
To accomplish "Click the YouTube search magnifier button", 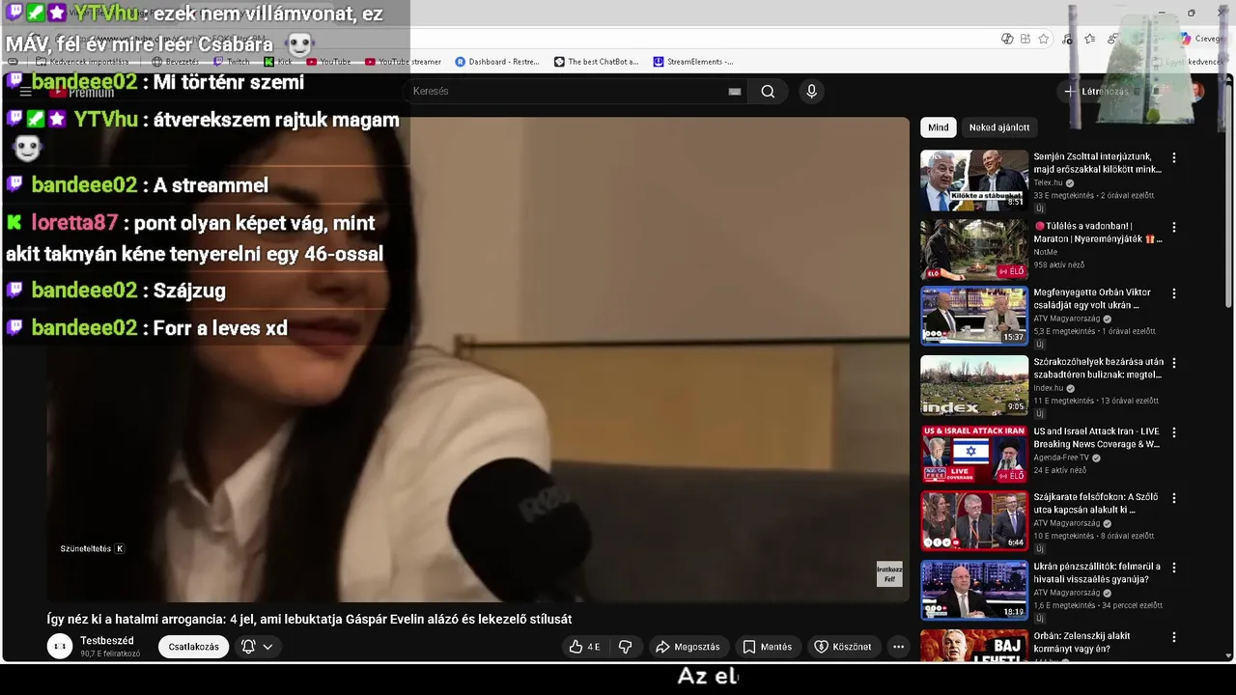I will (768, 91).
